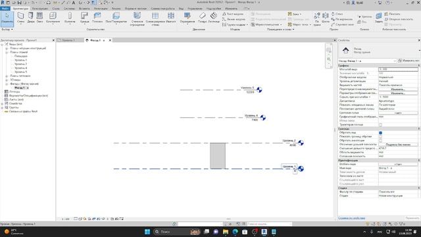The height and width of the screenshot is (237, 421).
Task: Select the Roof (Крыша) tool
Action: pyautogui.click(x=84, y=18)
